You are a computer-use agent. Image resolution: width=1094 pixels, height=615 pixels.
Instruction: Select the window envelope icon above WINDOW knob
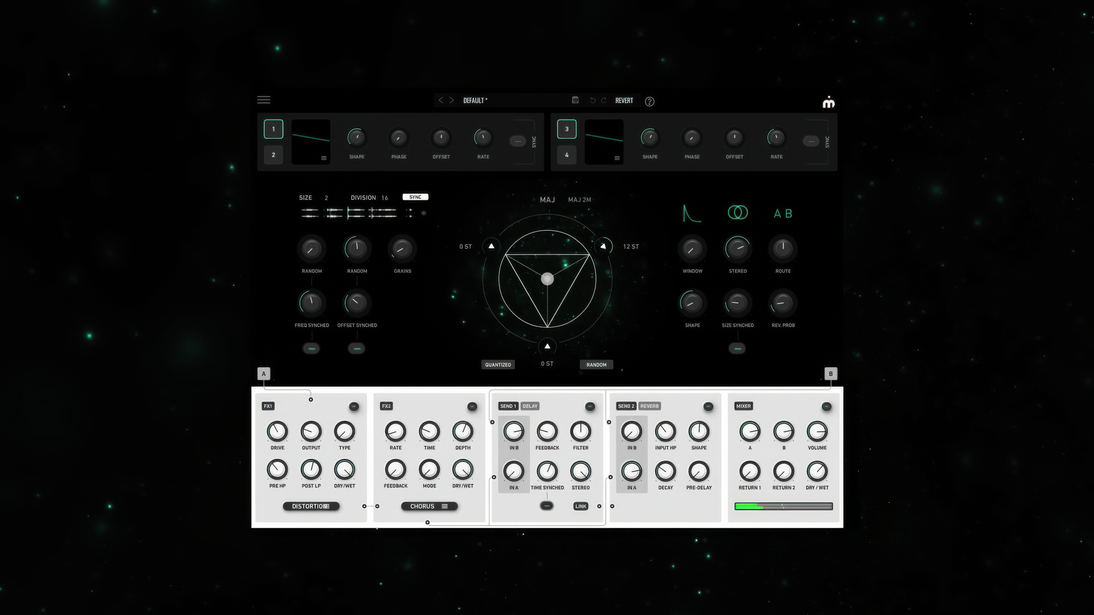(x=692, y=213)
